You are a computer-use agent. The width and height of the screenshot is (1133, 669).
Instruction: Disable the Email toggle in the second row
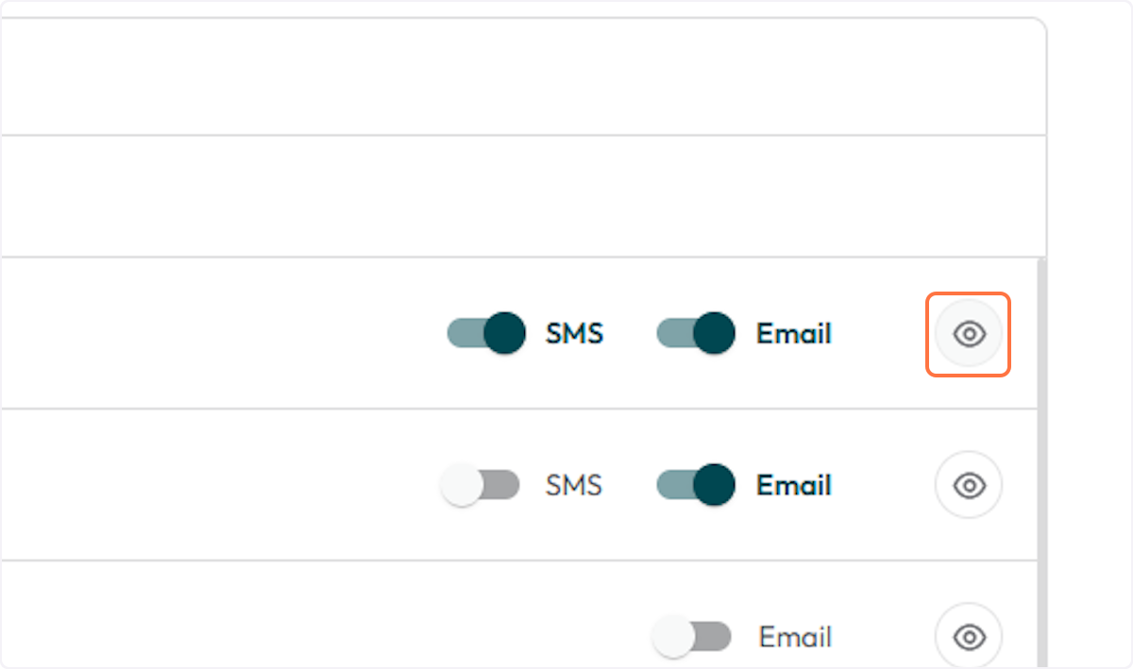tap(695, 484)
